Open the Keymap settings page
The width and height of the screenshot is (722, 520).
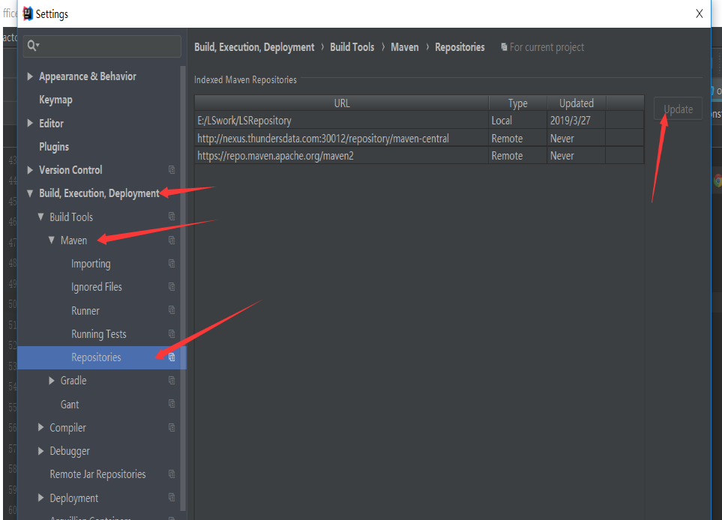(55, 100)
